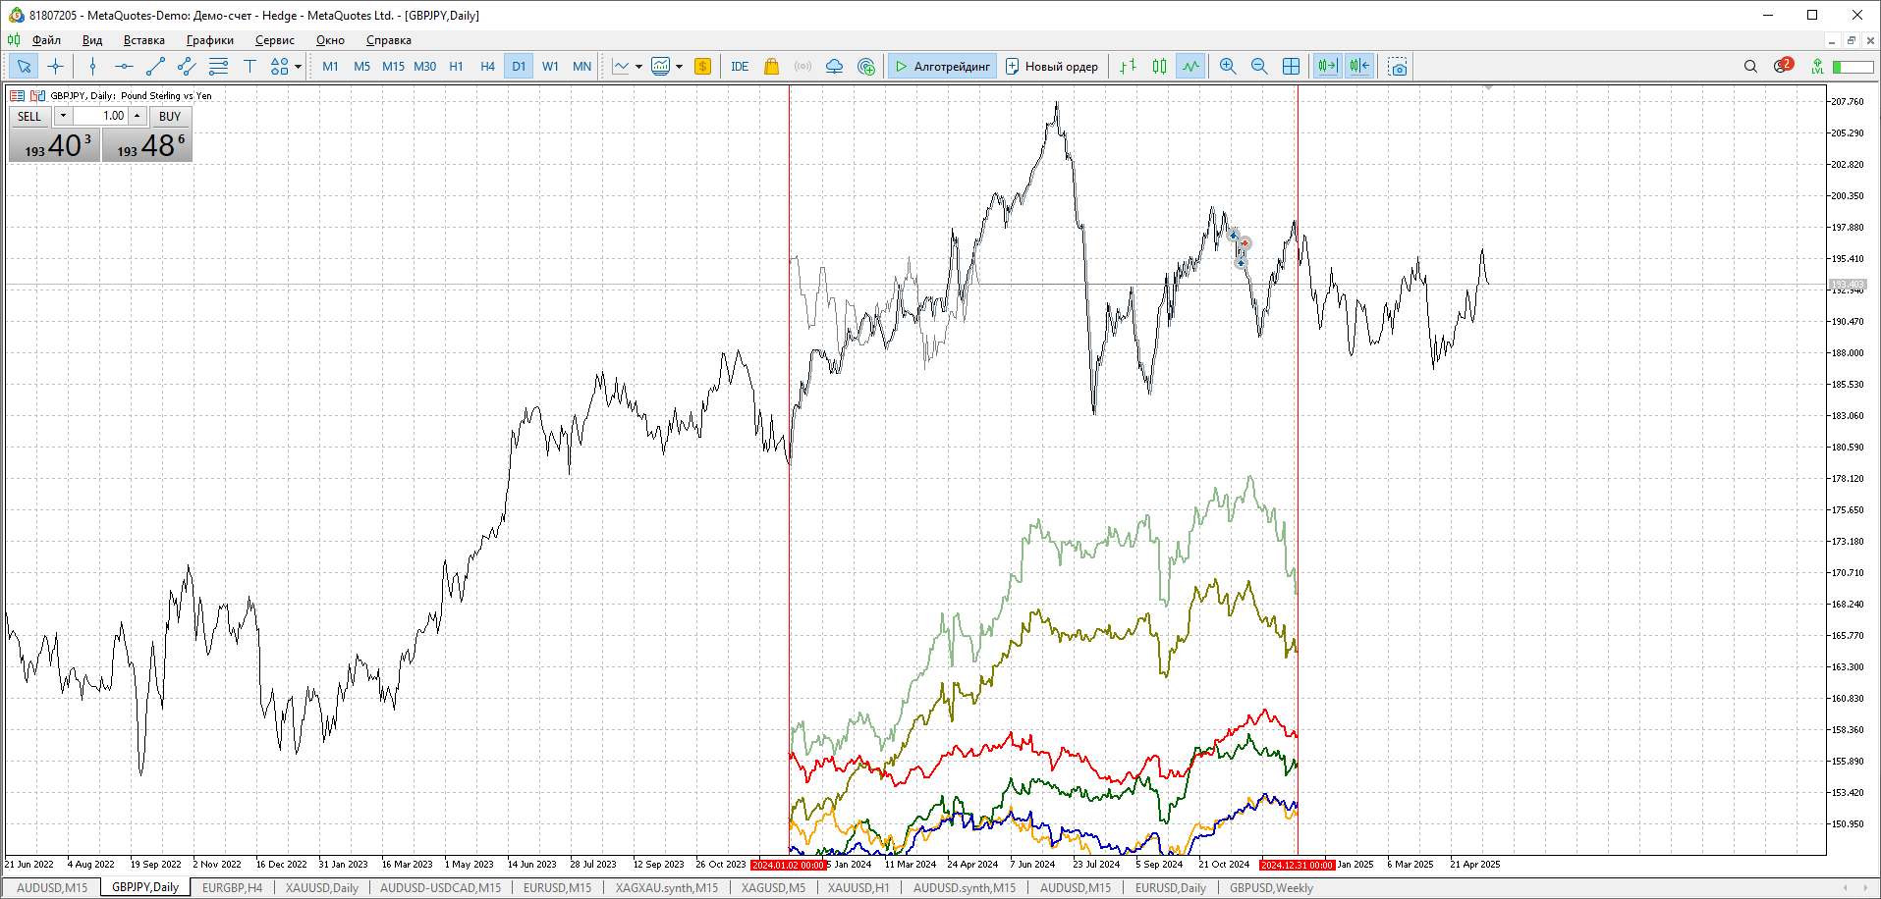
Task: Open the shapes and objects tool
Action: (280, 67)
